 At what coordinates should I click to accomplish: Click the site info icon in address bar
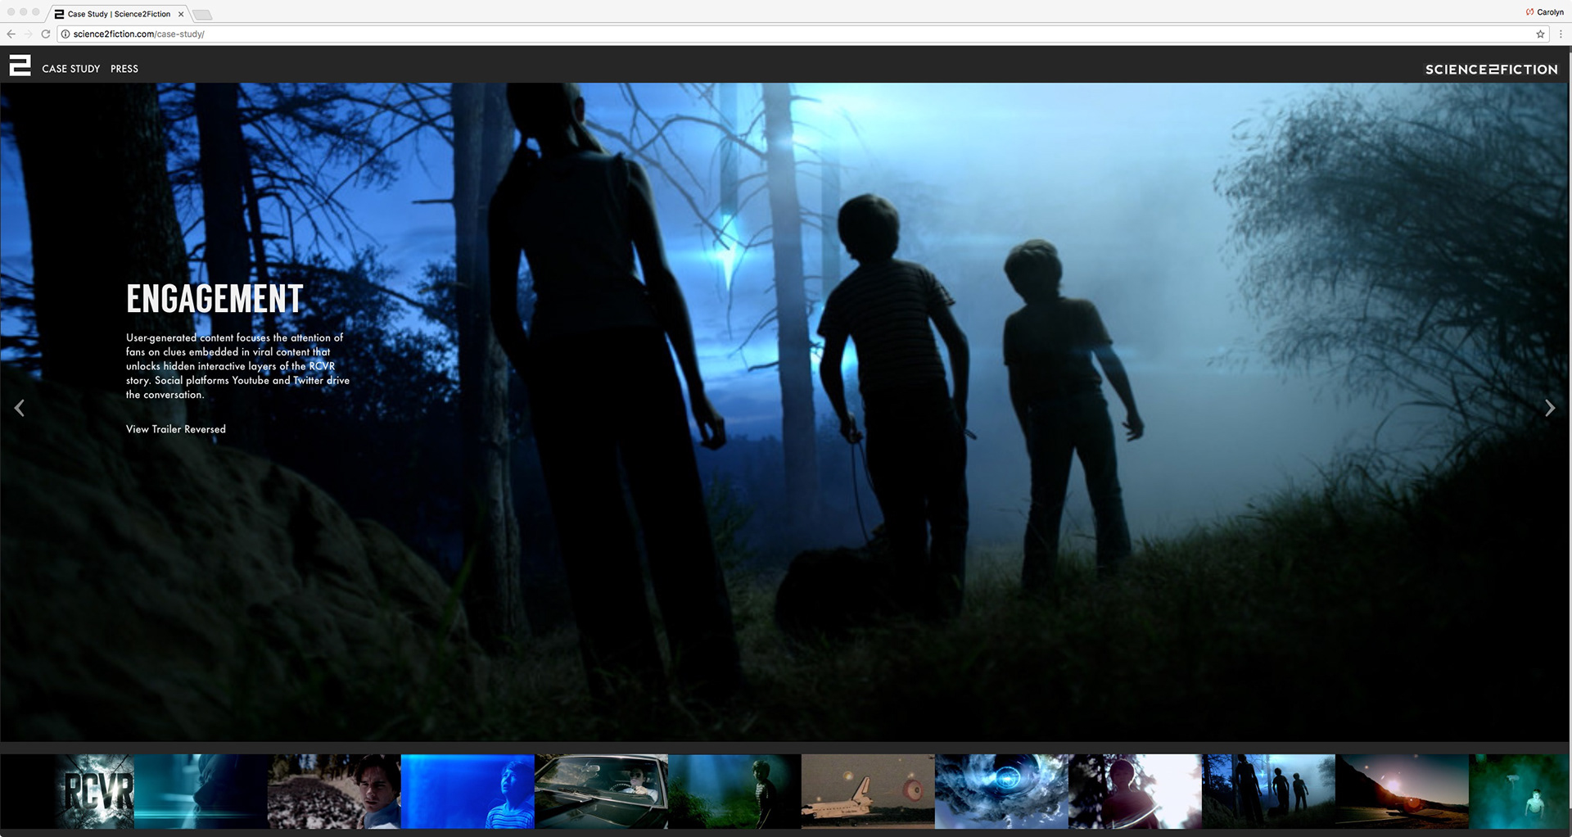(65, 34)
